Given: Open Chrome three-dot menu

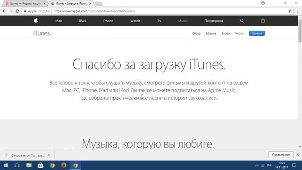Looking at the screenshot, I should (298, 11).
